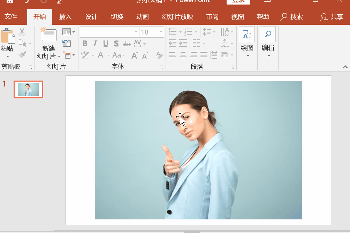Screen dimensions: 350x233
Task: Open the font name dropdown arrow
Action: (136, 32)
